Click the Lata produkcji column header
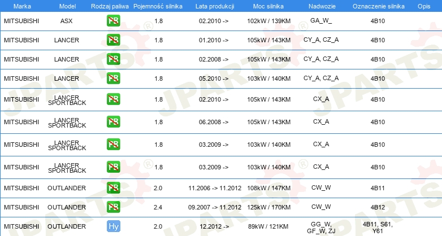442x236 pixels. click(215, 6)
